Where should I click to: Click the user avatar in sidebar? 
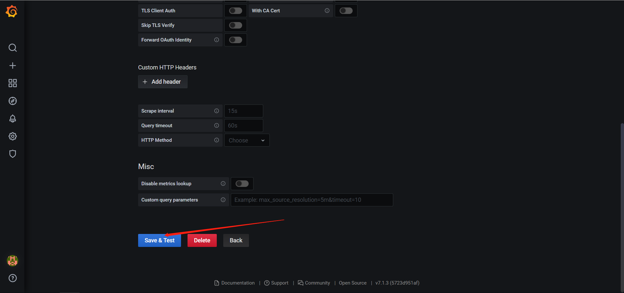coord(13,261)
